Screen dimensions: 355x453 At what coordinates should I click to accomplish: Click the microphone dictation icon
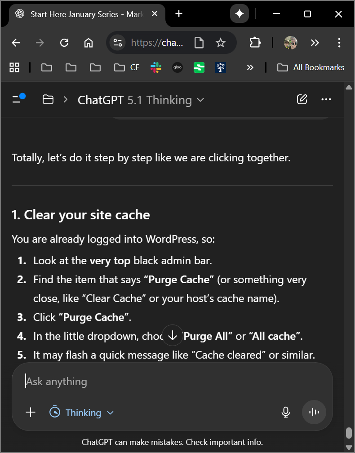(x=285, y=412)
